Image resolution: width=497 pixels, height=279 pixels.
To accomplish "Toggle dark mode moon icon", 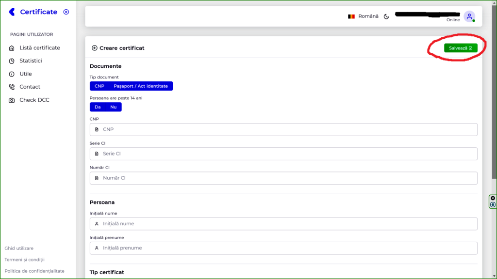I will [x=386, y=16].
